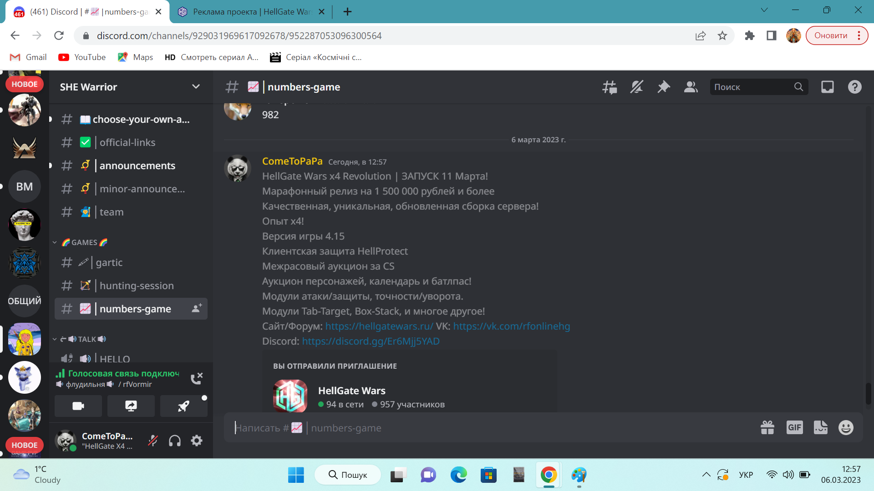Toggle microphone mute in user panel
Screen dimensions: 874x491
click(x=153, y=441)
